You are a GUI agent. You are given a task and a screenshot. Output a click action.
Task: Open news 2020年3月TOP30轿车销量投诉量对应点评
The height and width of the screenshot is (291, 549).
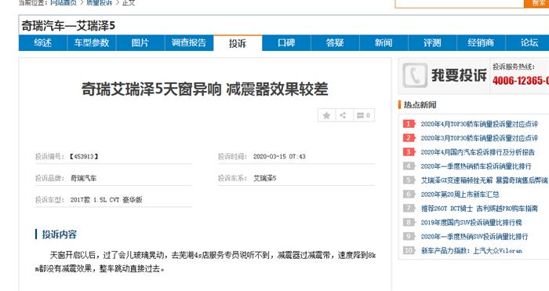pyautogui.click(x=479, y=138)
